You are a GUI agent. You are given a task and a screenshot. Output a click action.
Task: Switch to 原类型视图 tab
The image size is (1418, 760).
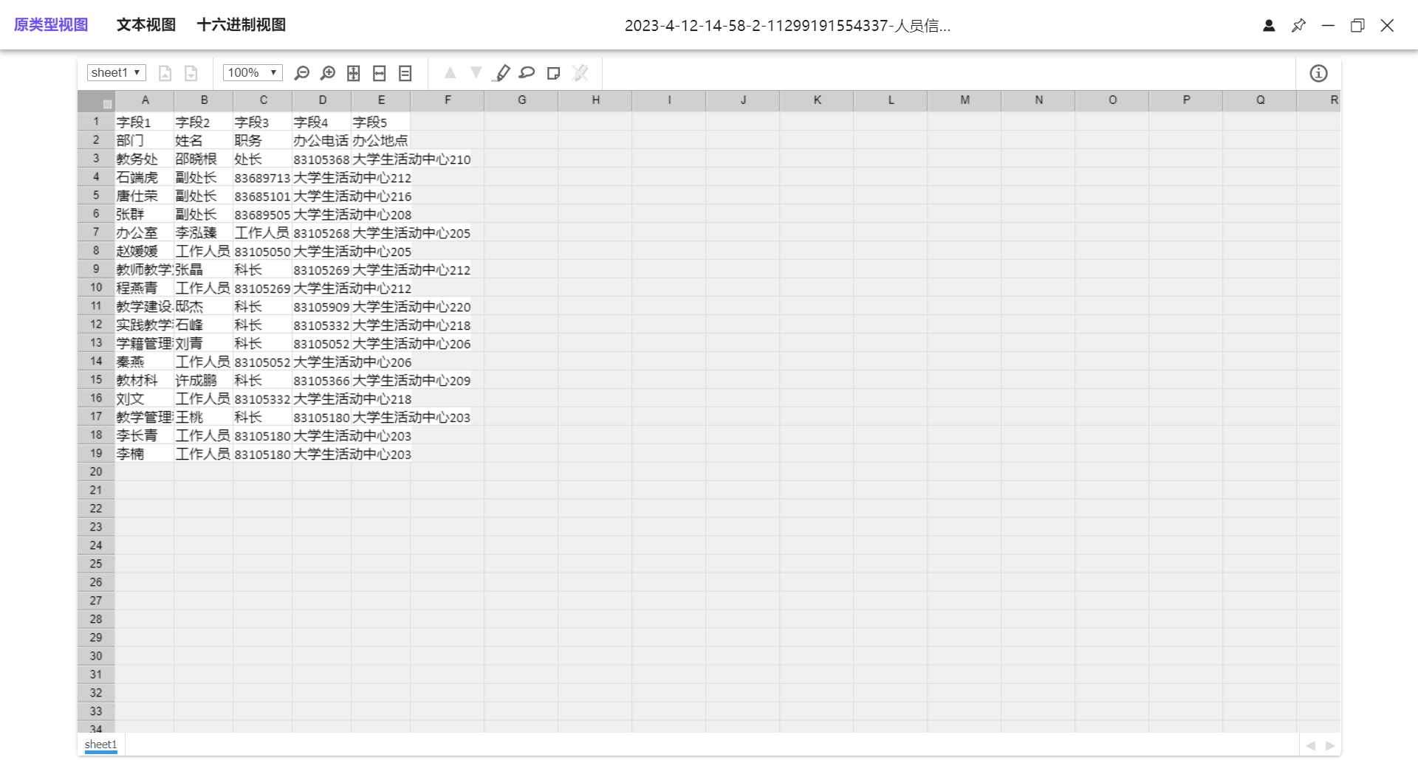click(x=51, y=24)
